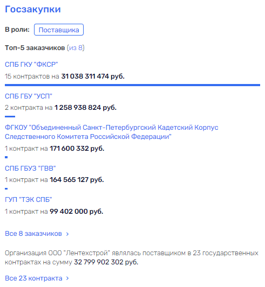This screenshot has height=287, width=265.
Task: Open СПБ ГКУ "ФКСР" customer link
Action: tap(31, 65)
